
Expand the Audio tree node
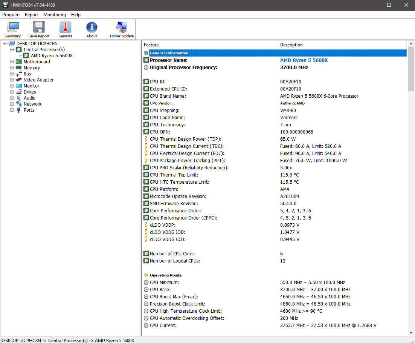coord(12,98)
